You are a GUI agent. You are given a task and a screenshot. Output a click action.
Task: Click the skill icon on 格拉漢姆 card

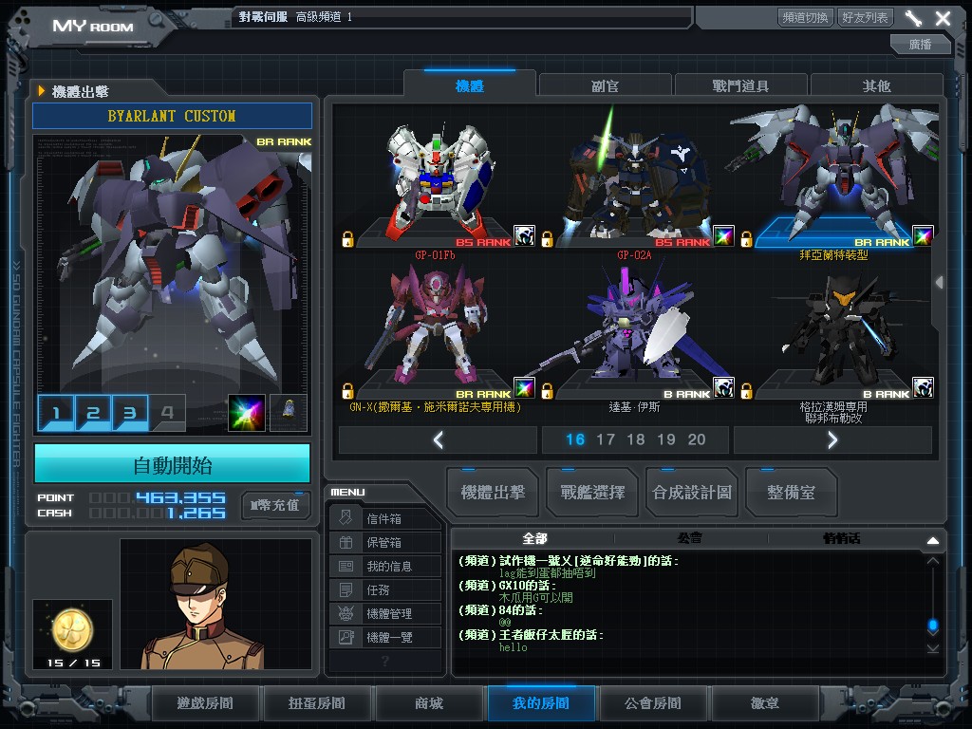click(x=923, y=387)
